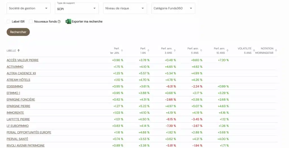
Task: Click the Rechercher button
Action: click(18, 32)
